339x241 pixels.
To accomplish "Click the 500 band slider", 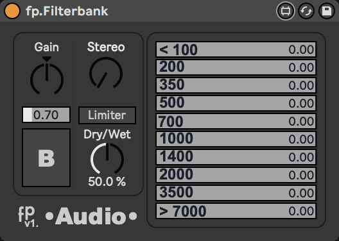I will (x=236, y=103).
